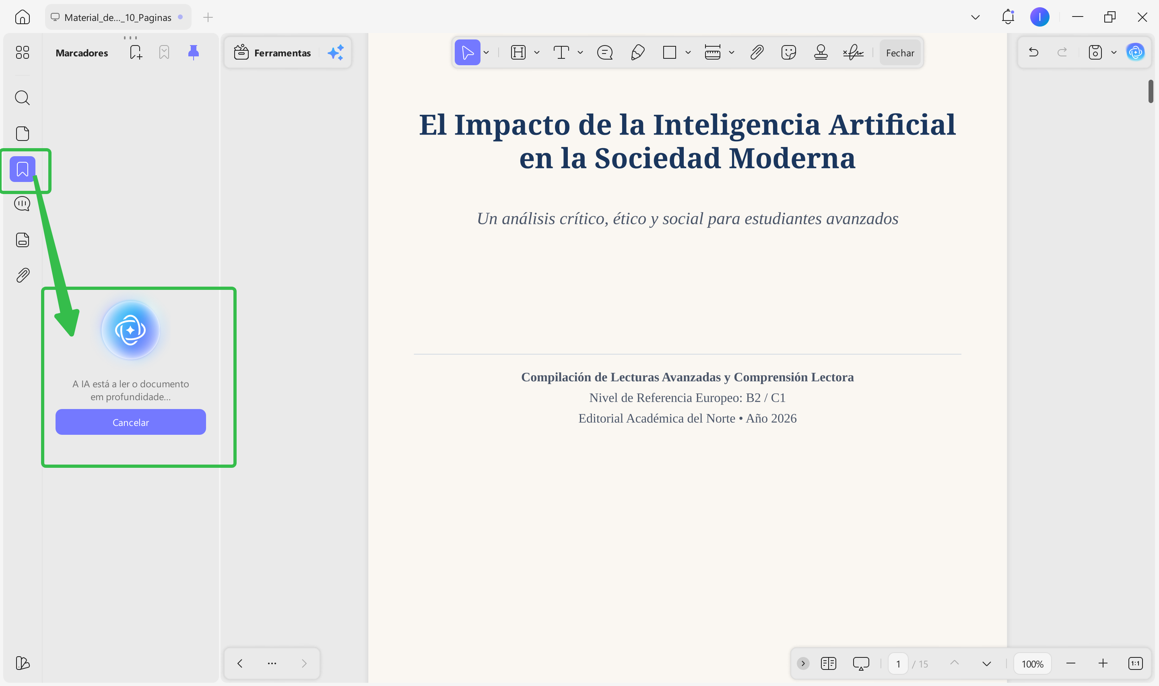Select the stamp tool
Viewport: 1159px width, 686px height.
(821, 52)
